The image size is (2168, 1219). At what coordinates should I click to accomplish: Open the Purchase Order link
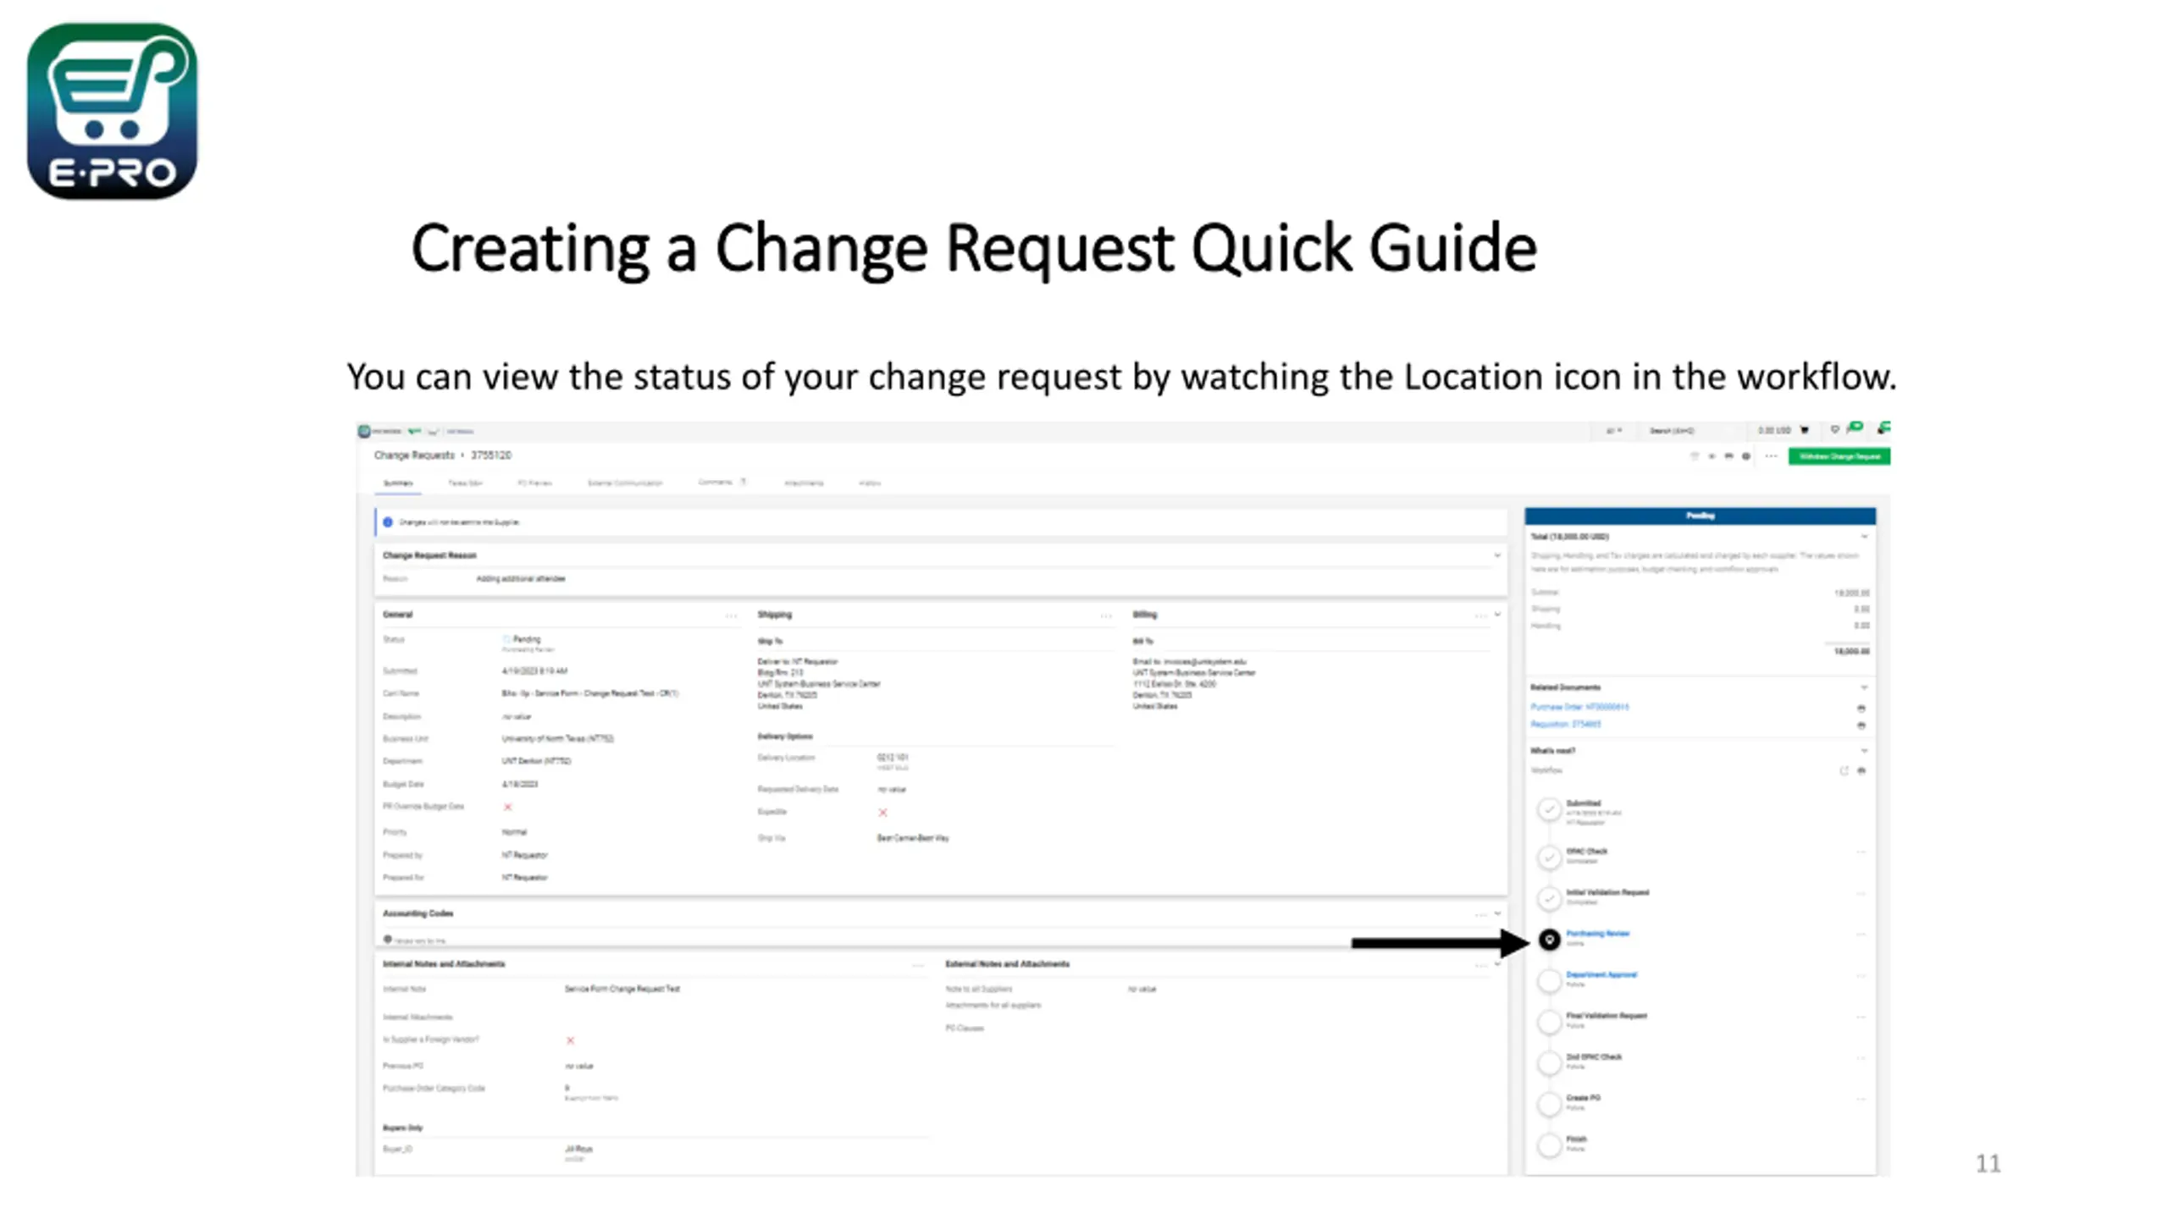point(1579,707)
